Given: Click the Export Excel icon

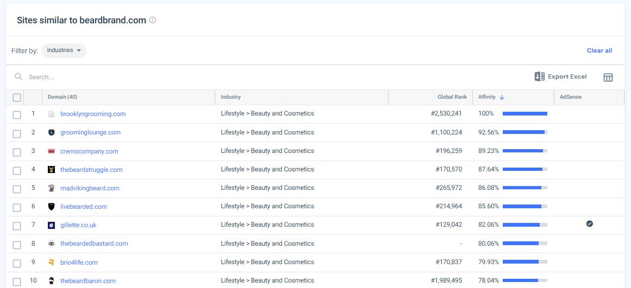Looking at the screenshot, I should click(x=539, y=76).
